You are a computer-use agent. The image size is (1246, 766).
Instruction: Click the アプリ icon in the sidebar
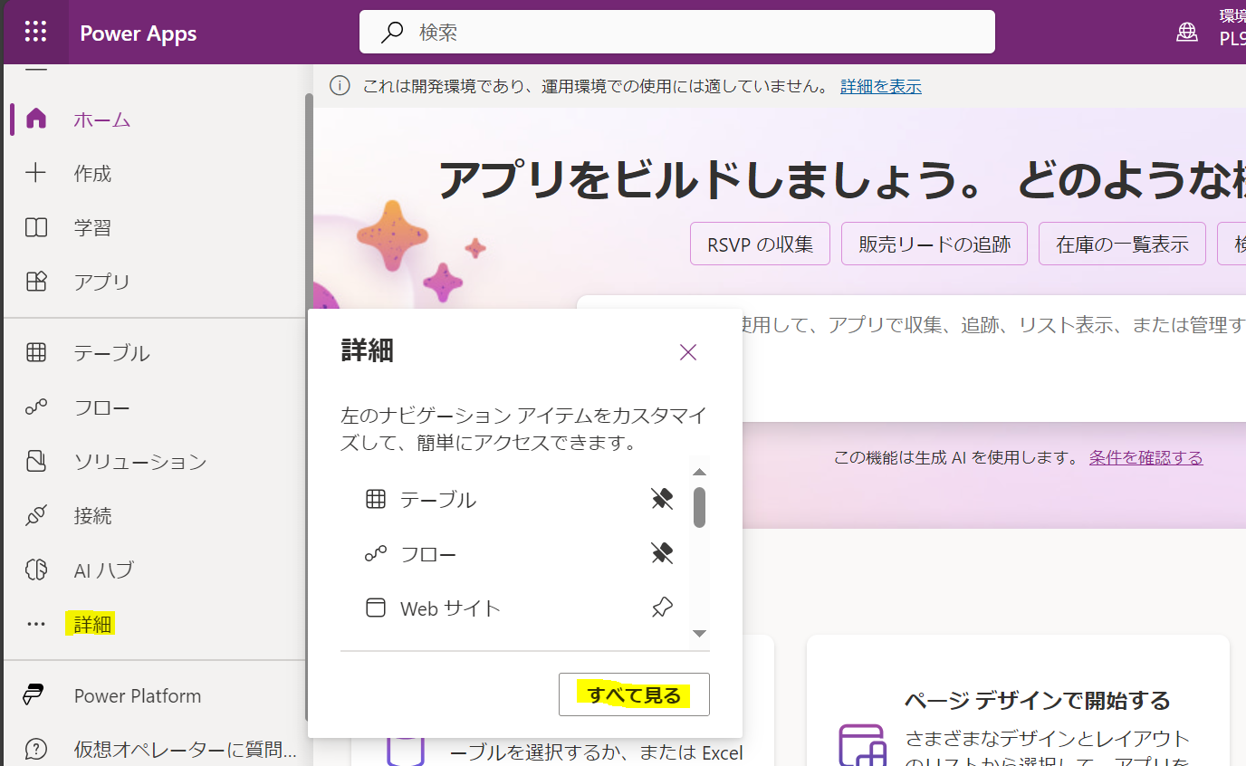click(36, 282)
